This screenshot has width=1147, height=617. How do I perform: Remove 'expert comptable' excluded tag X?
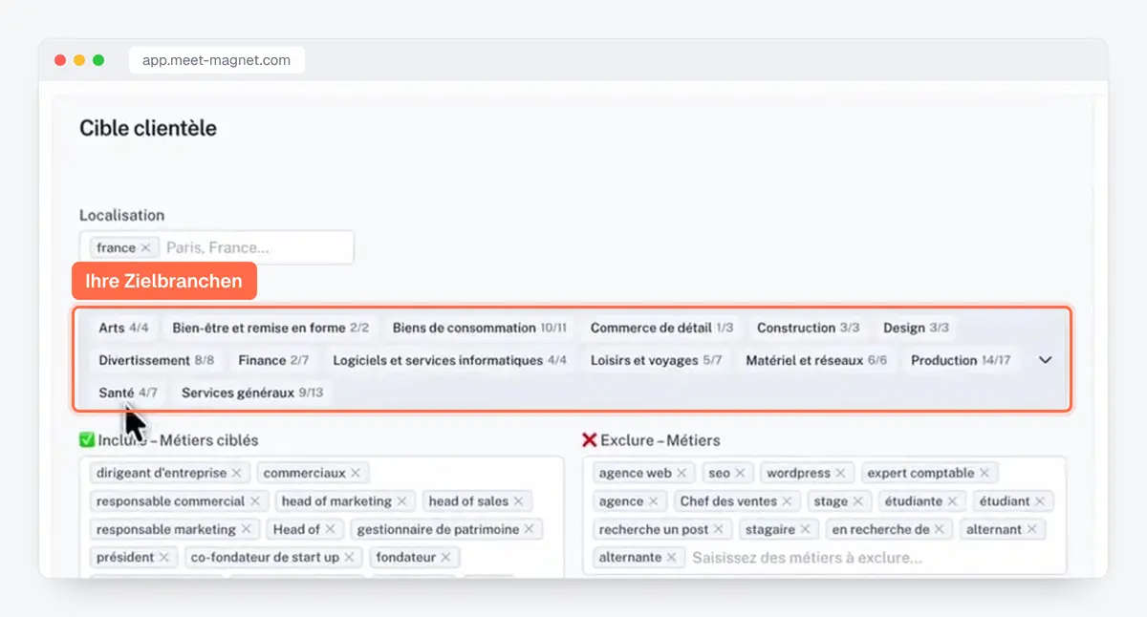pos(985,473)
